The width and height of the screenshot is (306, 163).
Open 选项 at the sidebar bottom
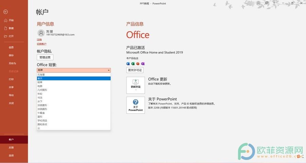coord(14,156)
